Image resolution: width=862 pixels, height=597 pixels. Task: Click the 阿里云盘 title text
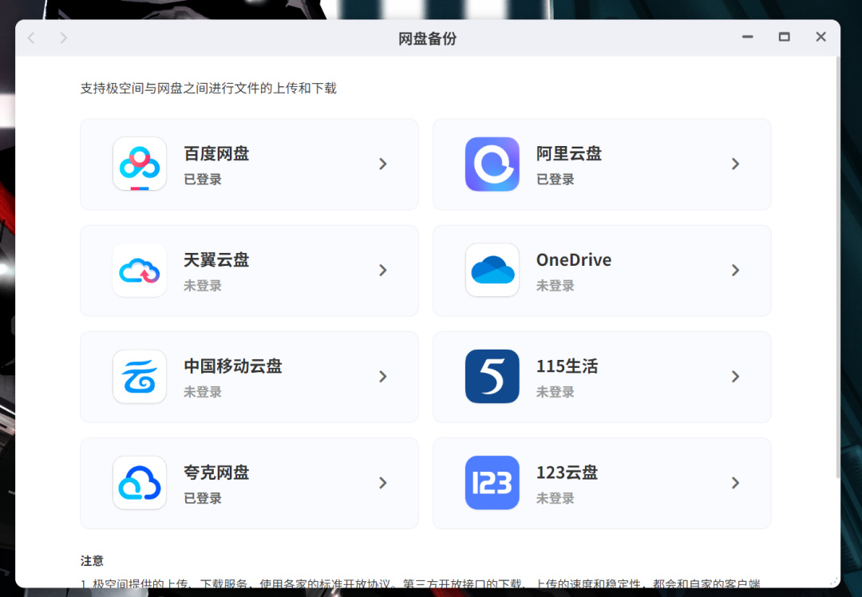tap(569, 153)
